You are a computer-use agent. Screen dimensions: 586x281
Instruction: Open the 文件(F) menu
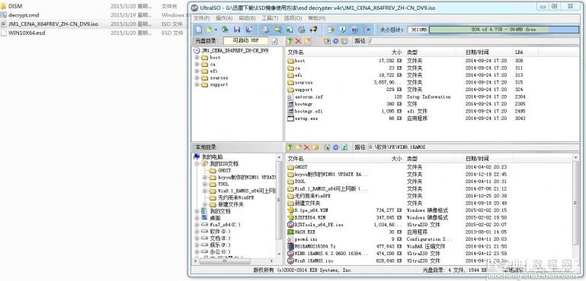201,18
